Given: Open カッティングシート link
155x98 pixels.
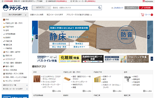Looking at the screenshot, I should tap(80, 82).
